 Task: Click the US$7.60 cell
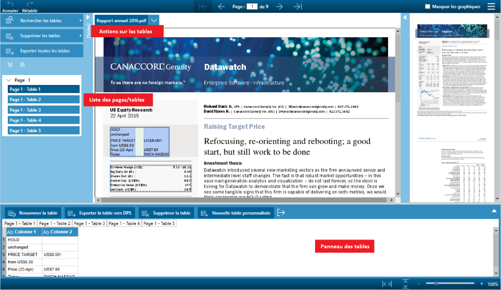tap(60, 269)
